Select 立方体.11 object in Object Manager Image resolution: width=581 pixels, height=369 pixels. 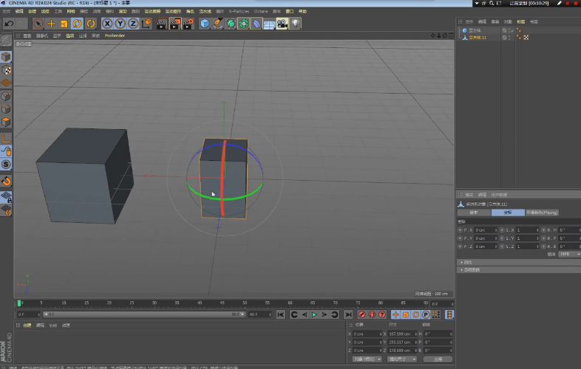478,38
